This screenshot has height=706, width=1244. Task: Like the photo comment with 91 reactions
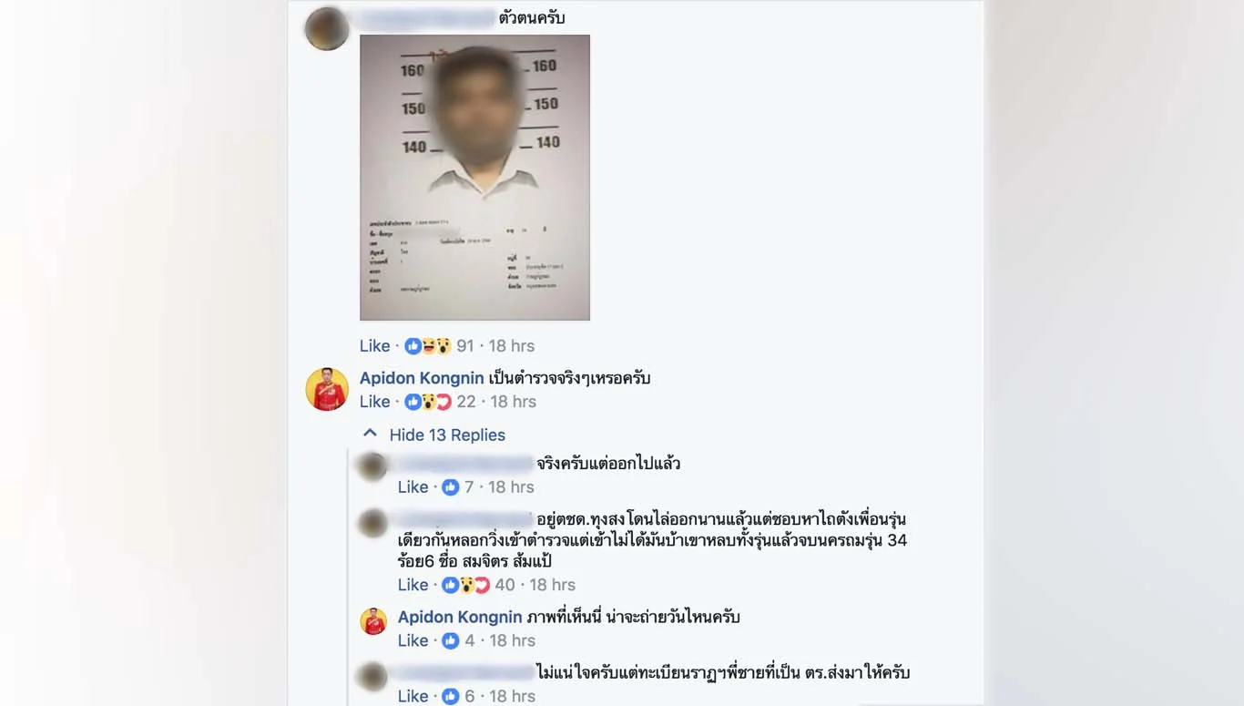click(x=374, y=346)
